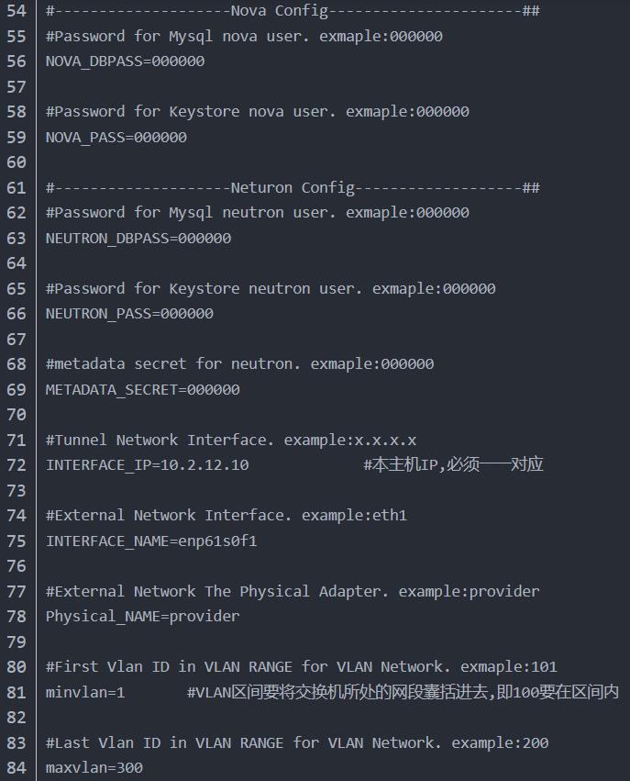630x781 pixels.
Task: Click line number 84 in the gutter
Action: (x=17, y=768)
